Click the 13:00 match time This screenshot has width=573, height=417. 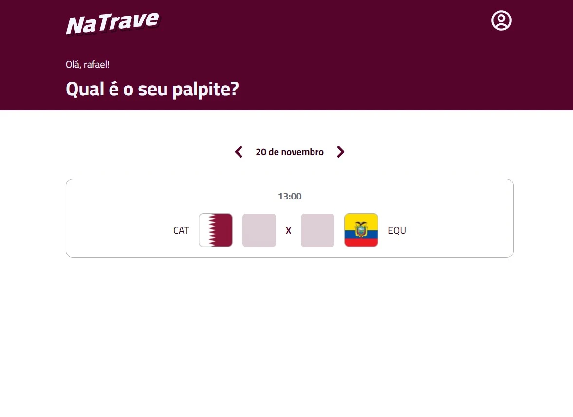[290, 197]
